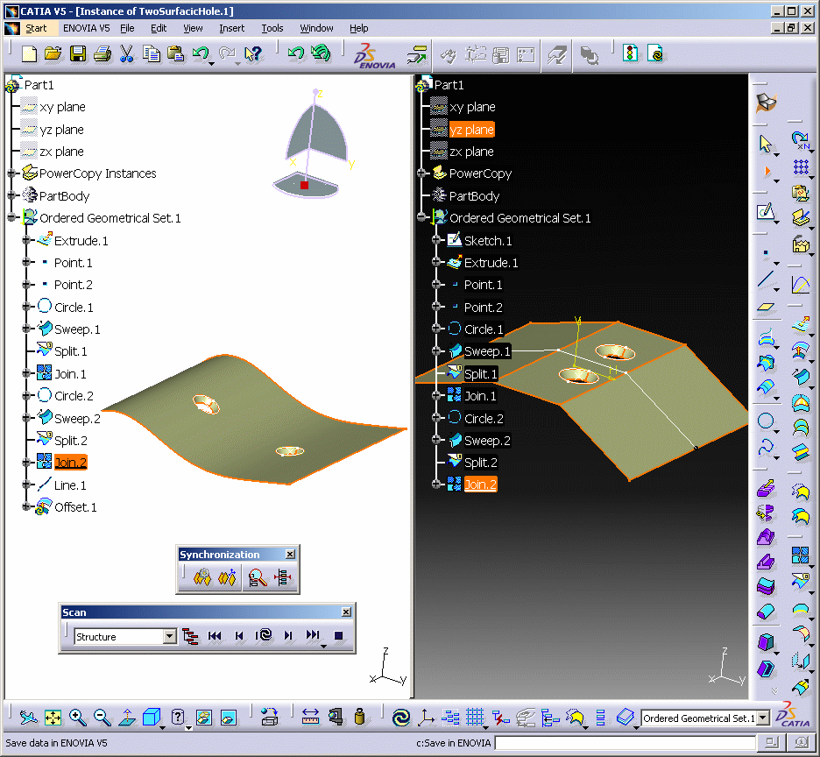Select Sketch.1 in the right tree
Viewport: 820px width, 757px height.
pos(488,240)
